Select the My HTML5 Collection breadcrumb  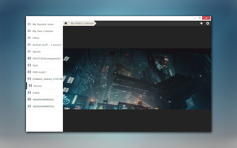[x=82, y=23]
